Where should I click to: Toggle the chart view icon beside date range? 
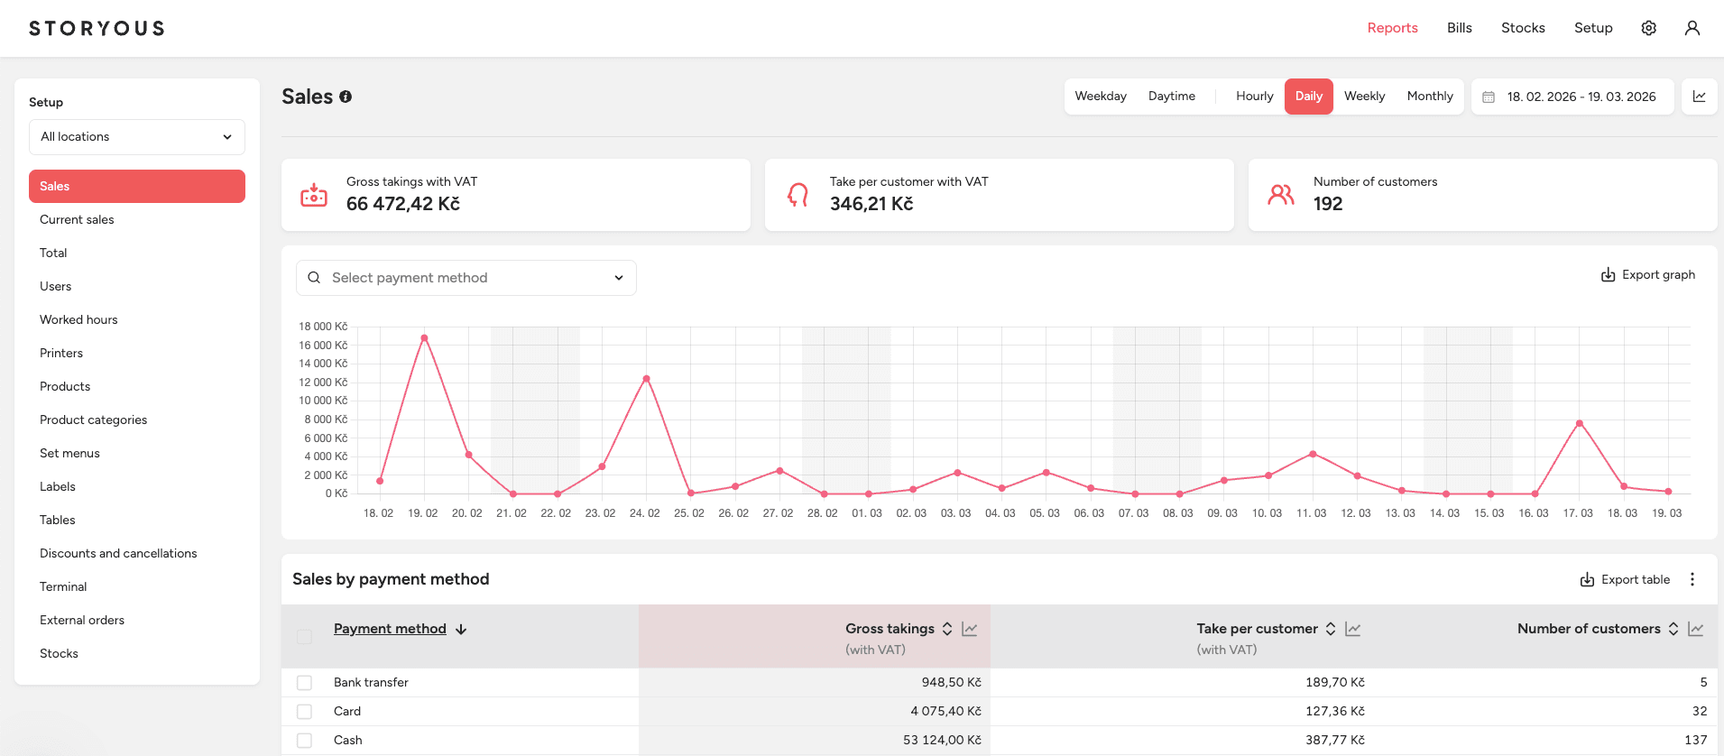1699,97
